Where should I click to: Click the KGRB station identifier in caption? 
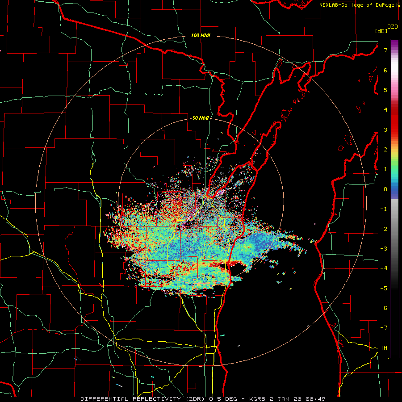pos(258,399)
